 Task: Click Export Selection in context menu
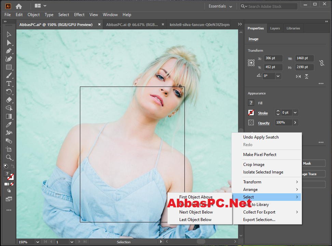point(266,220)
